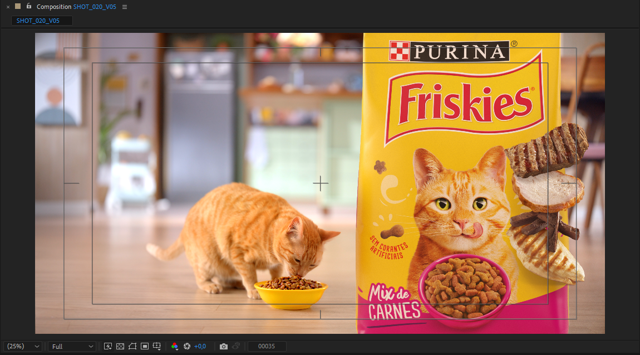Click the center crosshair in the viewer
The width and height of the screenshot is (640, 355).
[321, 183]
